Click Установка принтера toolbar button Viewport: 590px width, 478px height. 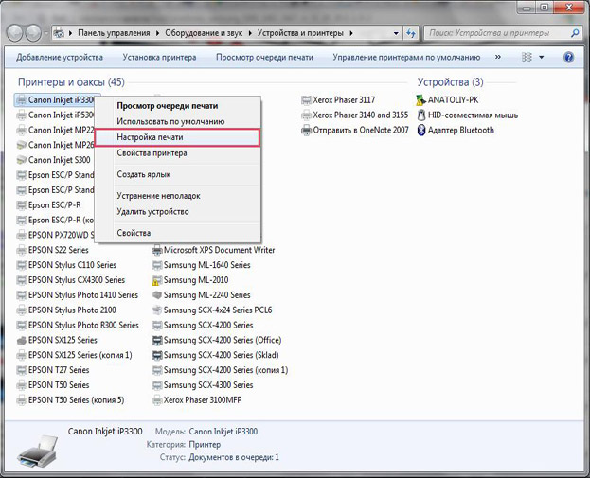pyautogui.click(x=159, y=57)
